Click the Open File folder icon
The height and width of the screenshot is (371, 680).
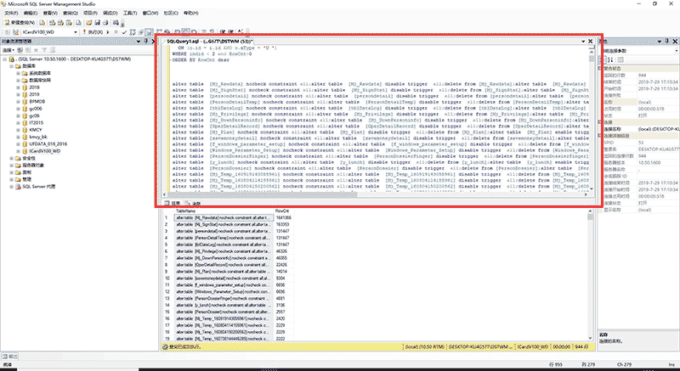(89, 23)
